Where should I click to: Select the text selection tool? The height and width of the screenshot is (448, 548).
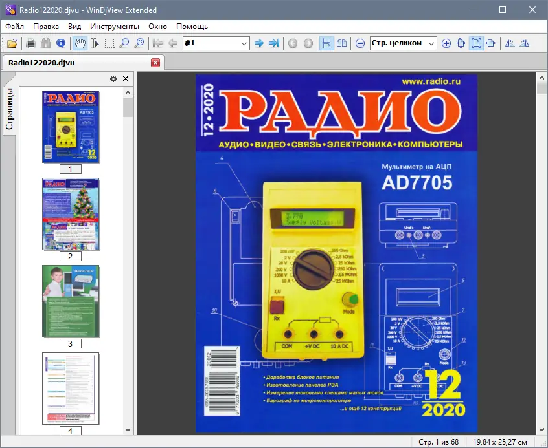[95, 43]
